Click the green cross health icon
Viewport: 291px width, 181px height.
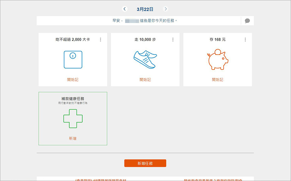pos(73,119)
